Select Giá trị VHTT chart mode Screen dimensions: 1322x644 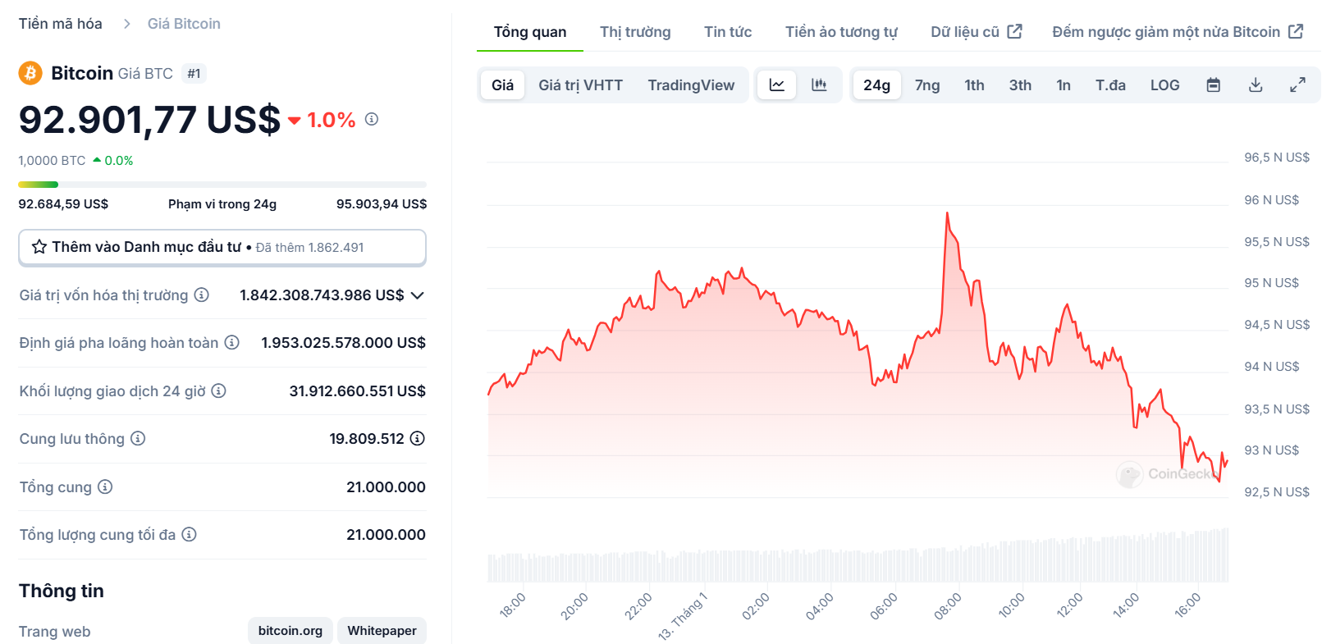pyautogui.click(x=580, y=85)
